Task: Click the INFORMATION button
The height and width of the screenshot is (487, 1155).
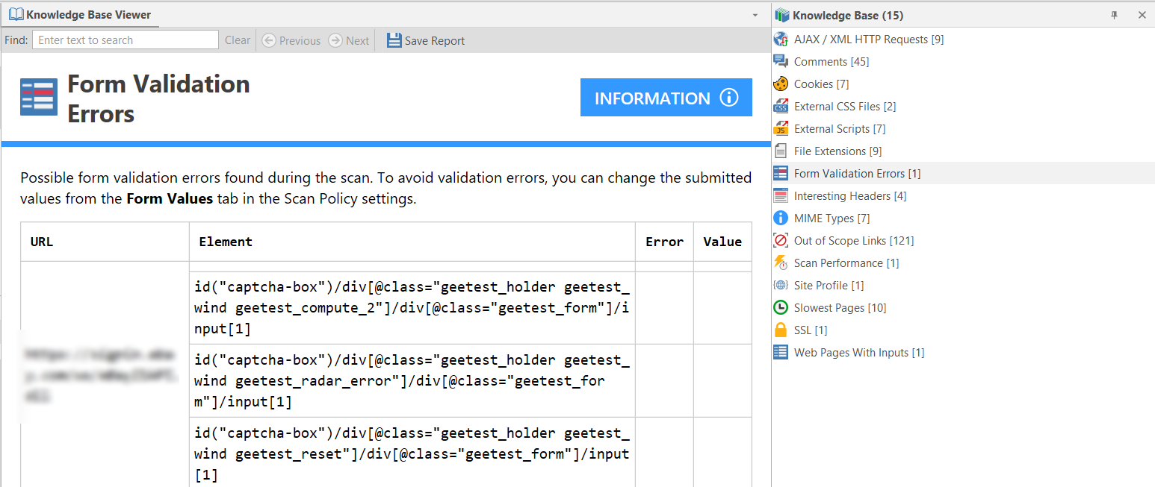Action: (x=666, y=97)
